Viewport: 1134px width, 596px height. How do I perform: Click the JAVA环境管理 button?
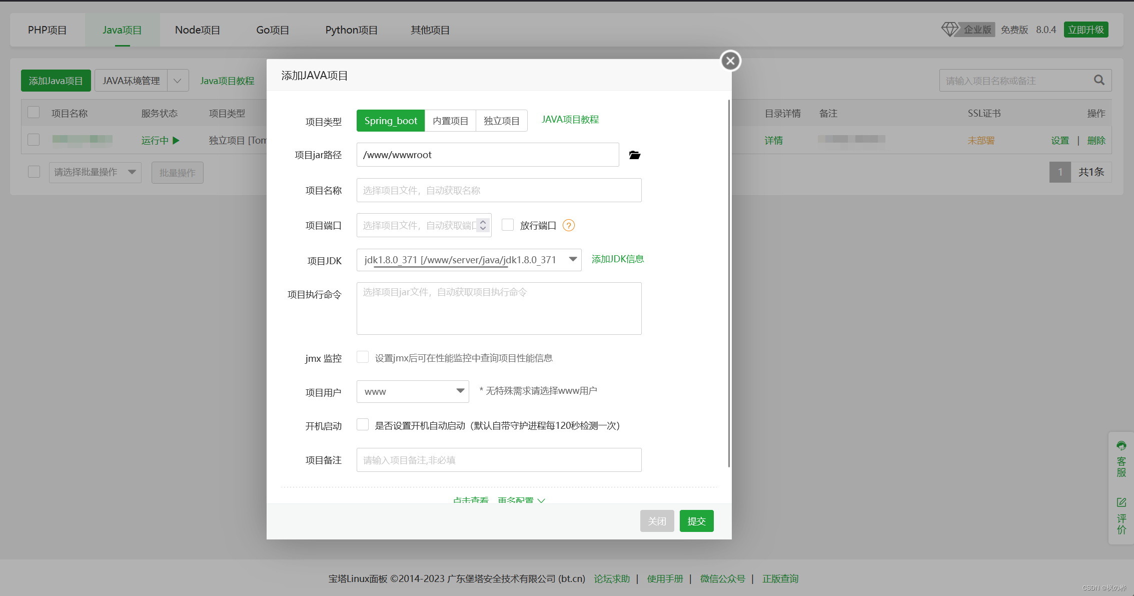(x=131, y=81)
